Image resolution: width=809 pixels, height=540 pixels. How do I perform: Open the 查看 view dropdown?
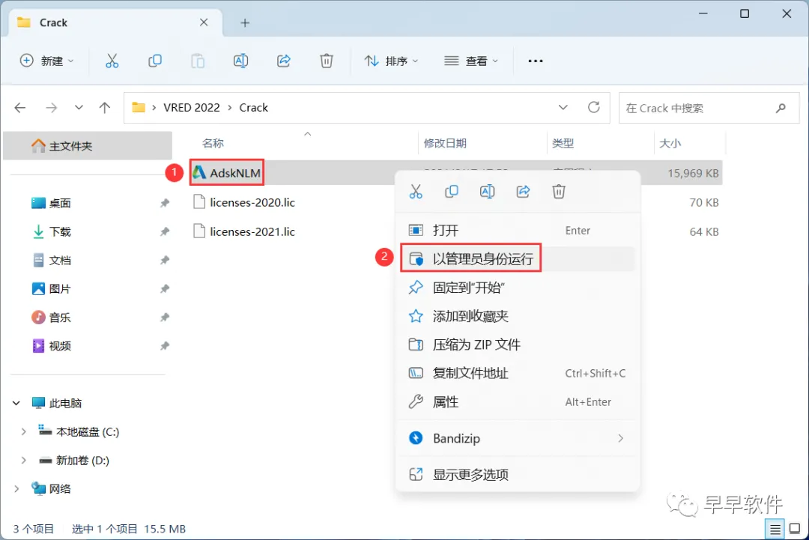[x=471, y=61]
